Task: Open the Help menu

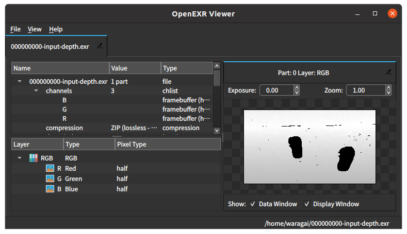Action: point(56,29)
